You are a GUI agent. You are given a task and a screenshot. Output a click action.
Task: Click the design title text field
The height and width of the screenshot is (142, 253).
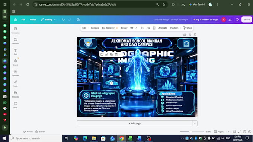click(x=170, y=20)
